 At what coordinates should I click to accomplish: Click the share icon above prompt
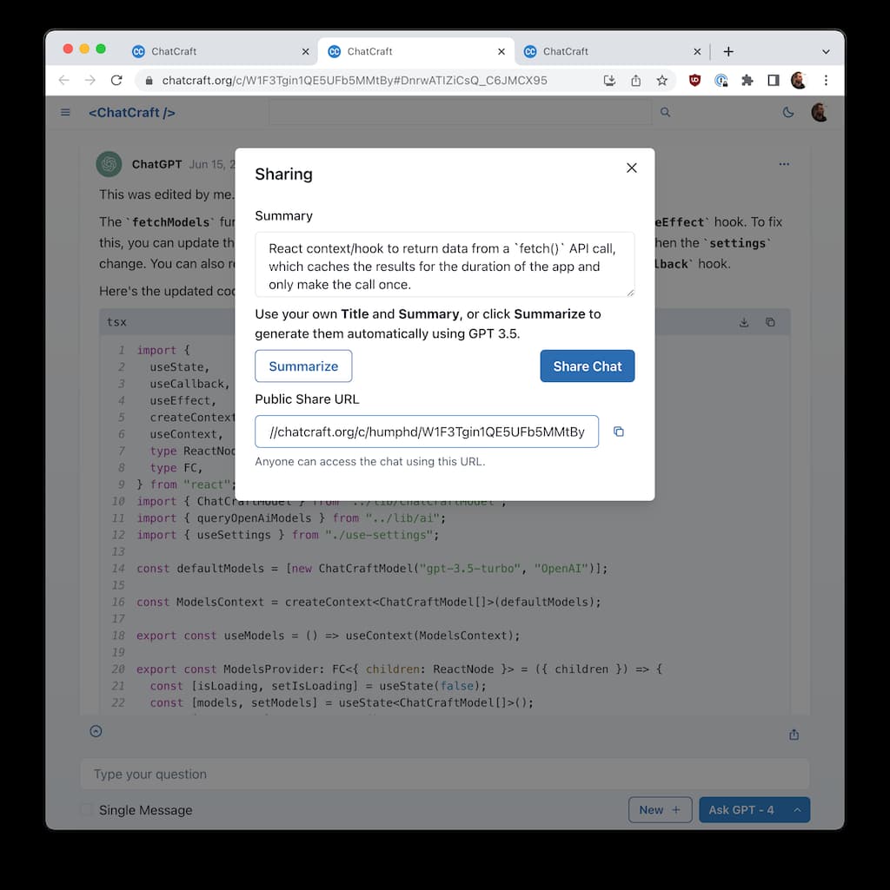tap(794, 735)
